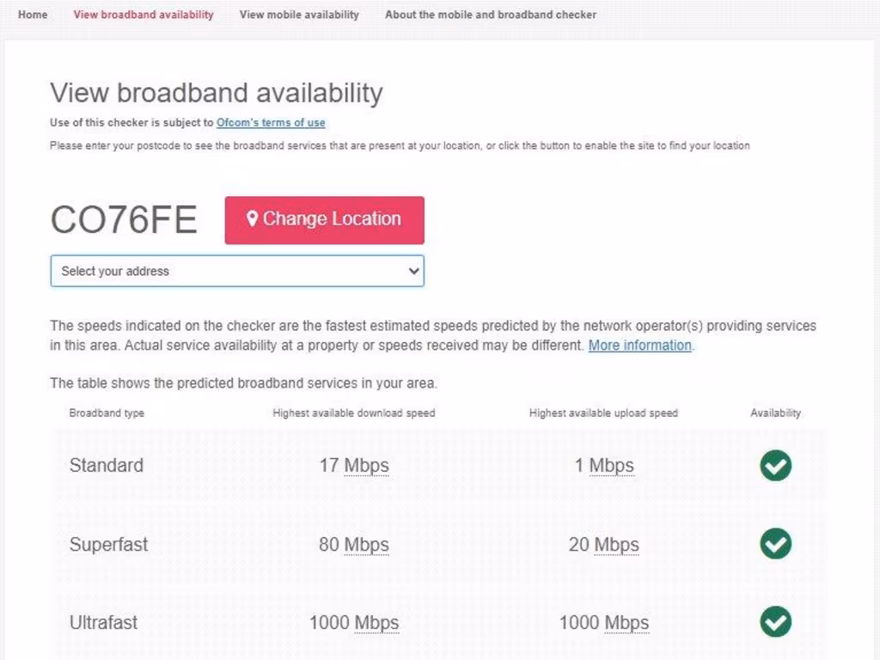Click the 20 Mbps Superfast upload speed

pos(604,544)
